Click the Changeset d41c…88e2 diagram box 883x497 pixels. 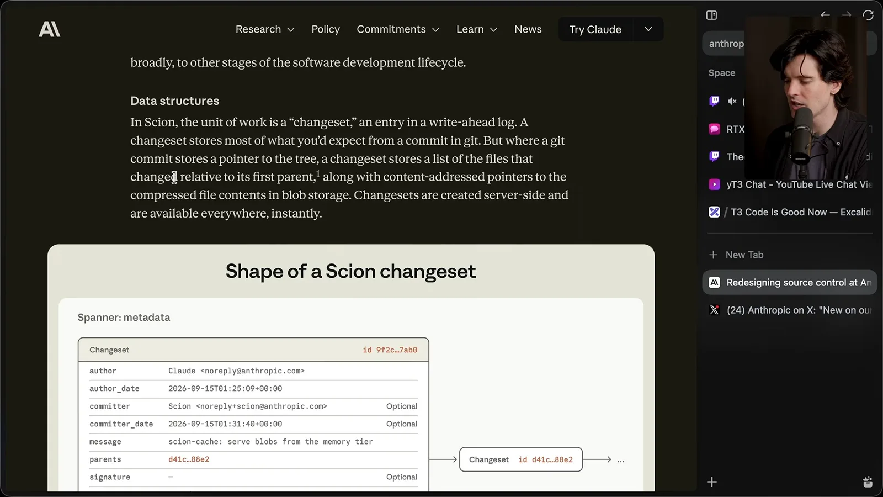click(521, 459)
